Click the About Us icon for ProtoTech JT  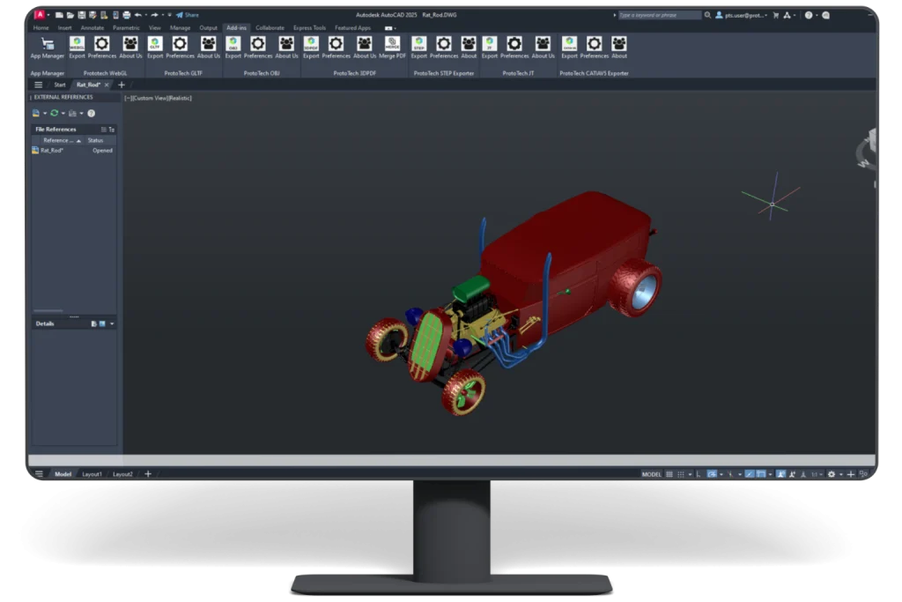click(x=542, y=43)
